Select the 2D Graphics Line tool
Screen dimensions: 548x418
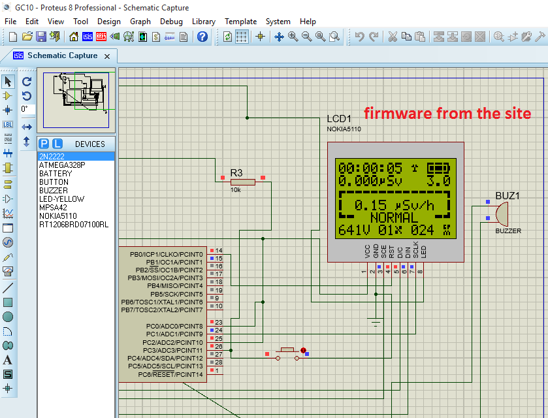click(x=8, y=288)
